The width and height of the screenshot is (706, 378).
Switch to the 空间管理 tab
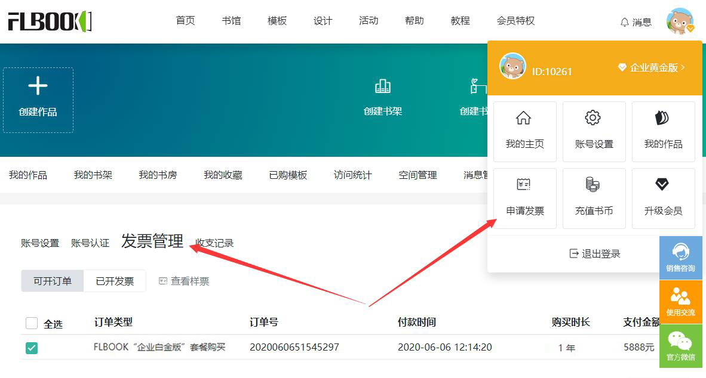[418, 175]
